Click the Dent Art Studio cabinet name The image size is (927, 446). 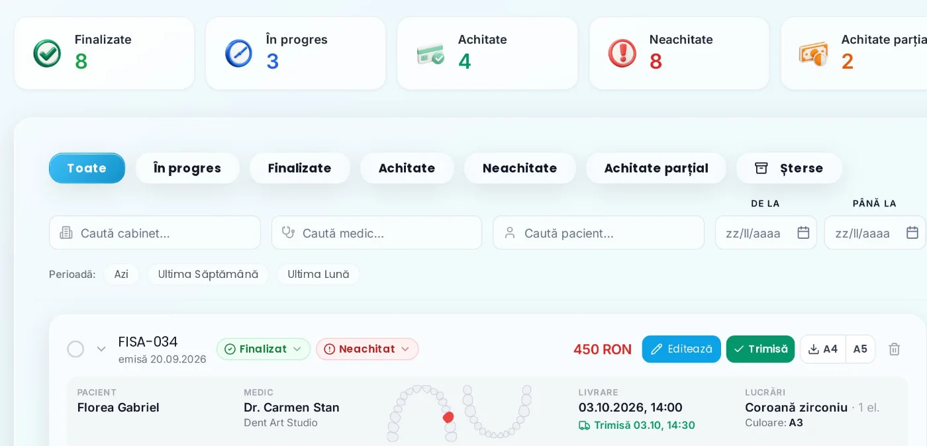tap(281, 423)
